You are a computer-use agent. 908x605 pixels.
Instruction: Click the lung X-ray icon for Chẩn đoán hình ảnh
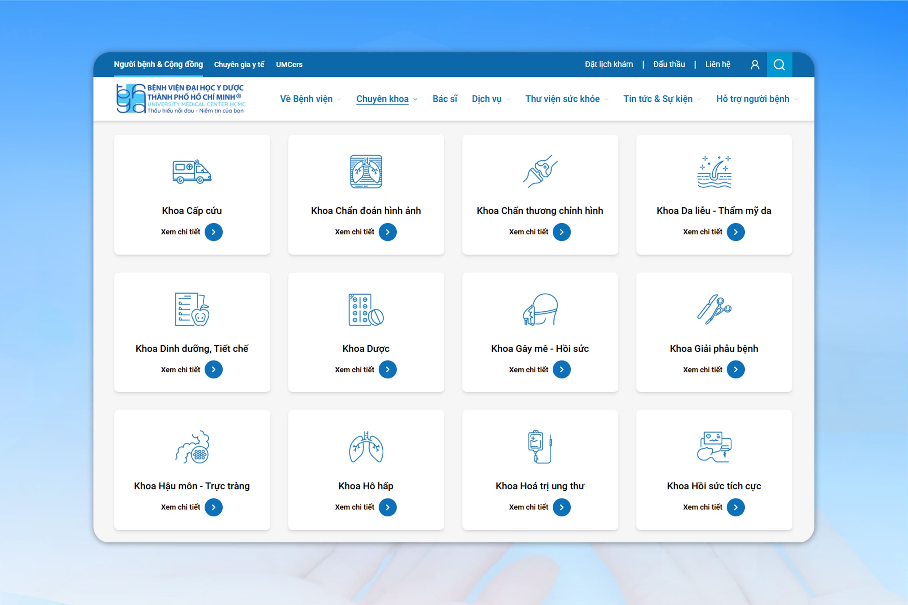(x=366, y=171)
